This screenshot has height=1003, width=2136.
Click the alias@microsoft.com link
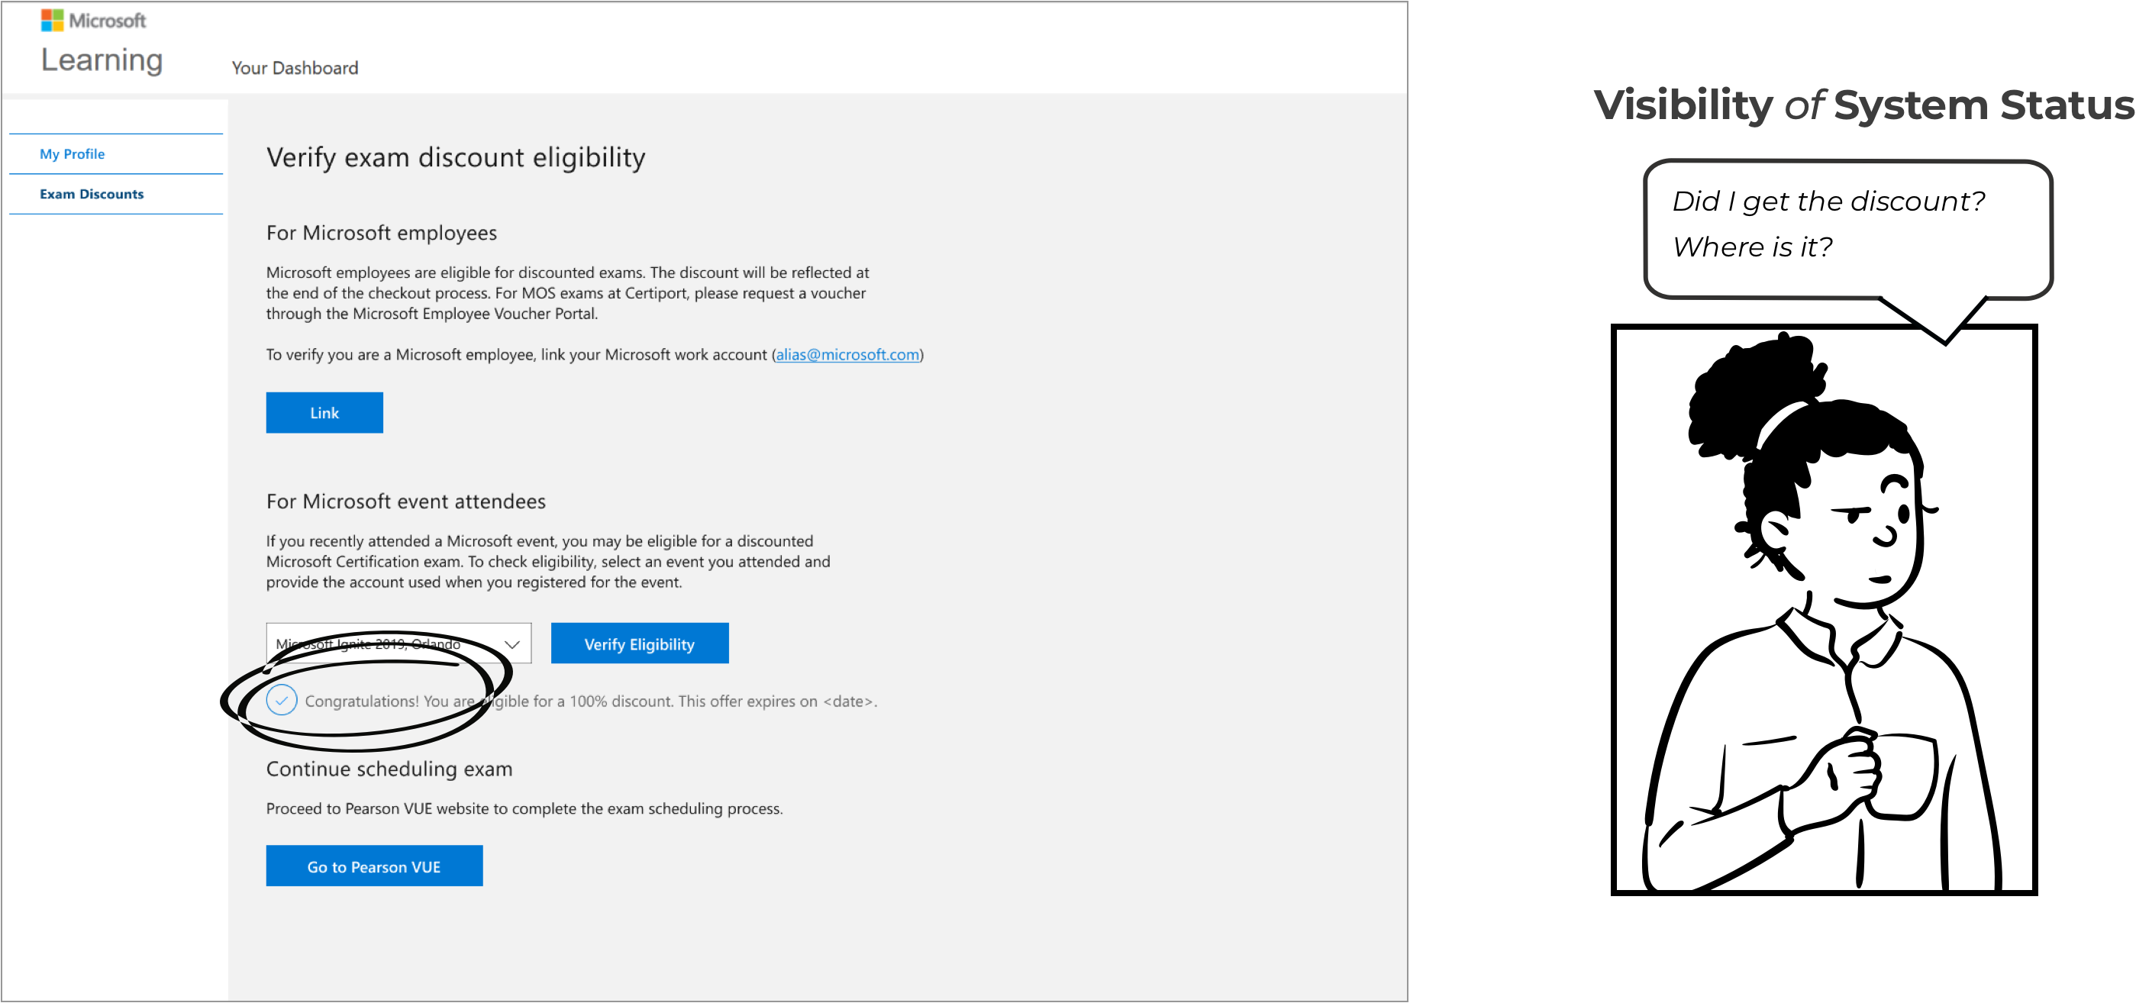pos(847,355)
